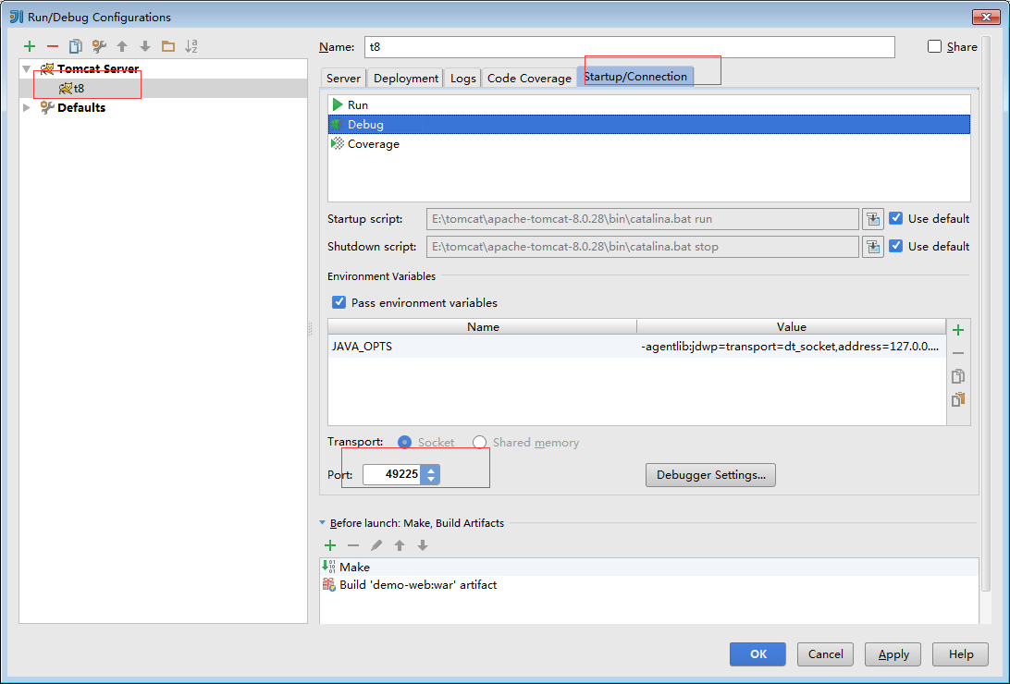Uncheck Pass environment variables

click(x=339, y=302)
